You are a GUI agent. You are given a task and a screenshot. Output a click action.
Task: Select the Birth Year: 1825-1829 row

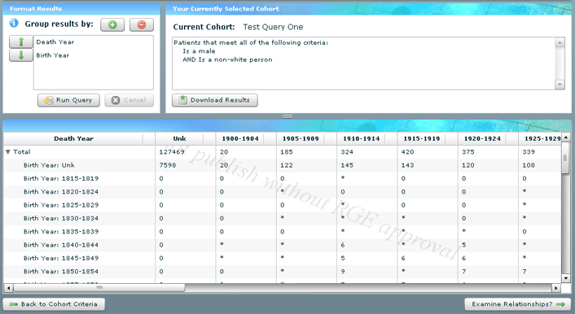(283, 205)
